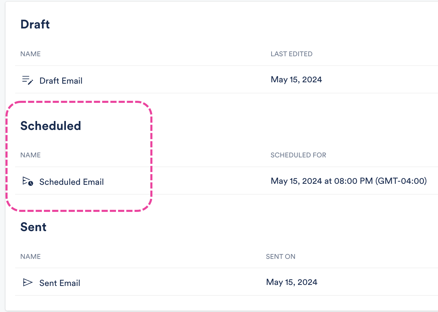Open the Sent Email entry
This screenshot has width=438, height=312.
(x=60, y=283)
